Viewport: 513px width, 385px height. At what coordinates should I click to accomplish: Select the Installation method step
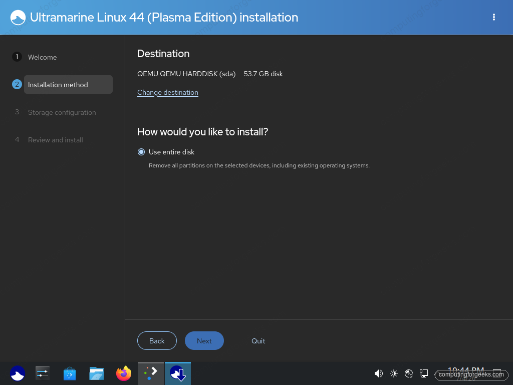coord(68,84)
